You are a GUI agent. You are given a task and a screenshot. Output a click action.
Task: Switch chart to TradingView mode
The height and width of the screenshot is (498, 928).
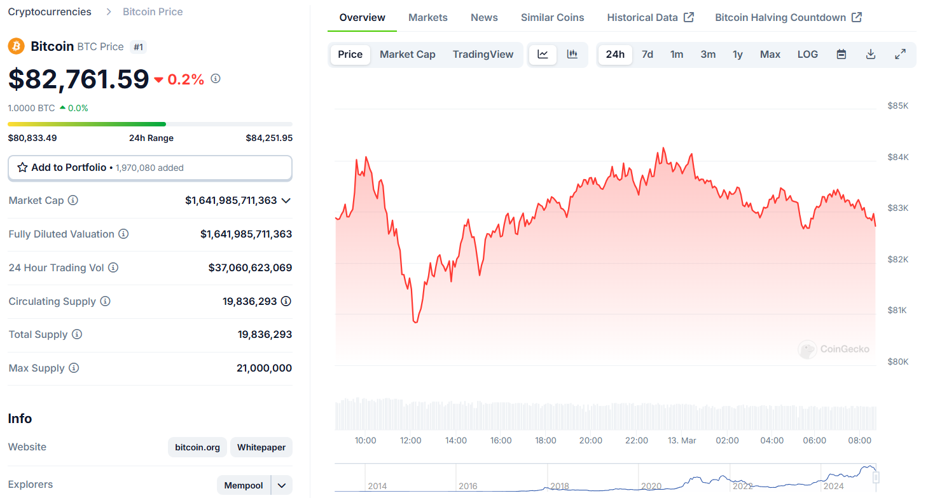coord(483,55)
